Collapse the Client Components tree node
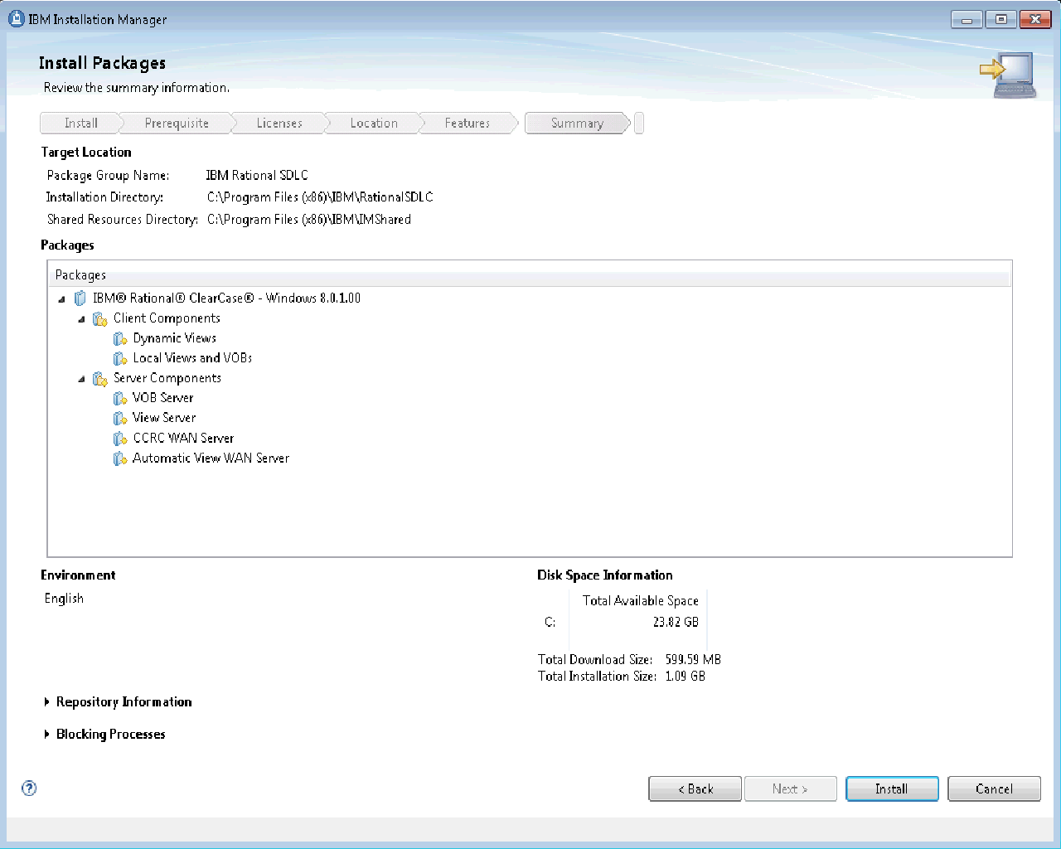This screenshot has width=1061, height=849. 81,319
